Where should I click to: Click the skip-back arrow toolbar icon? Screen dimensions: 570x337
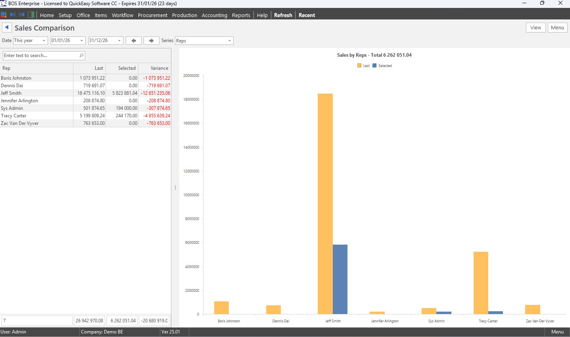tap(22, 15)
